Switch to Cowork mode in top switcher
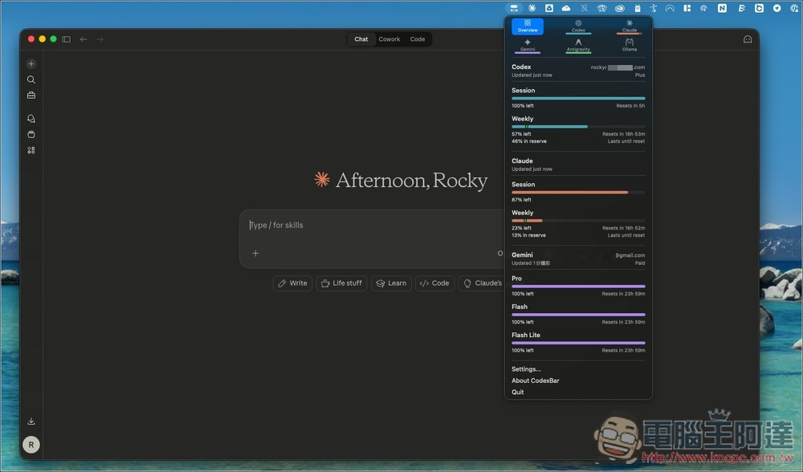803x472 pixels. pos(389,39)
